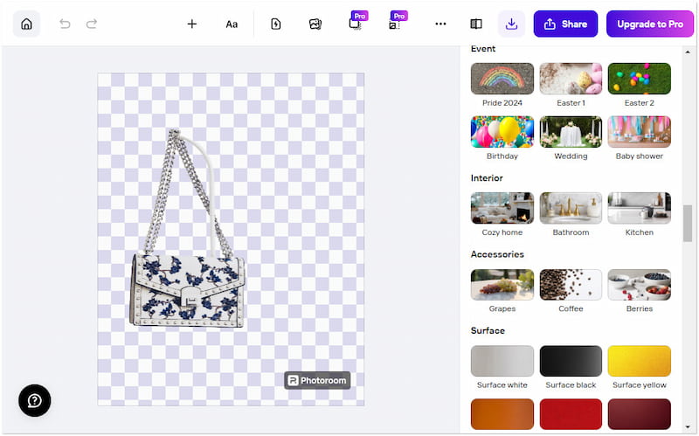Open the Aa text tool

[232, 24]
